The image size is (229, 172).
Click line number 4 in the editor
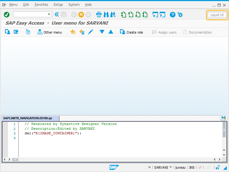(14, 138)
